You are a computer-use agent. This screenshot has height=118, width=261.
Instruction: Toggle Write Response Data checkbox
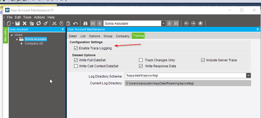[x=141, y=66]
